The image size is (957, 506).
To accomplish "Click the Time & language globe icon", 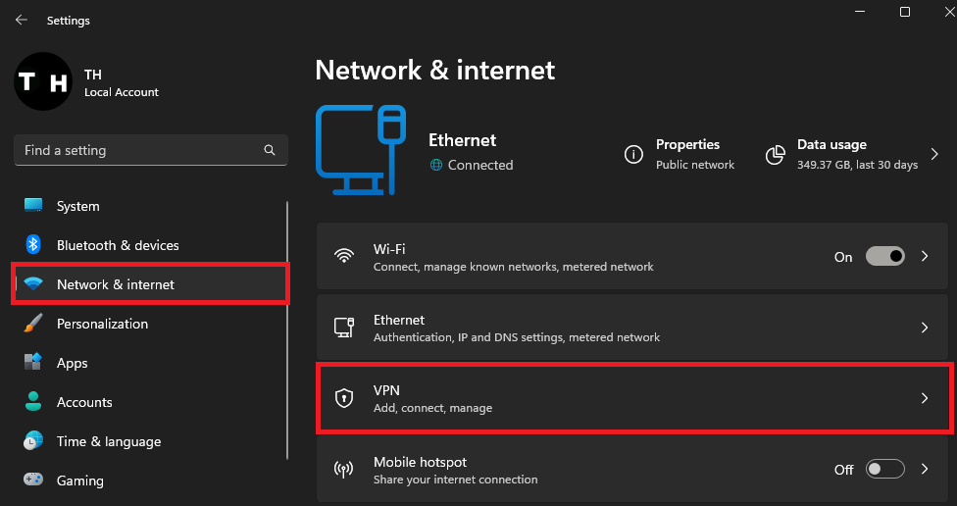I will (x=33, y=441).
